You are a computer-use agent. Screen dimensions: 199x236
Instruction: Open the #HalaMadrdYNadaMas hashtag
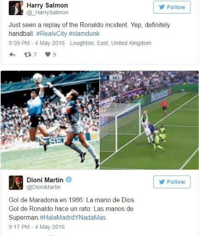coord(73,217)
